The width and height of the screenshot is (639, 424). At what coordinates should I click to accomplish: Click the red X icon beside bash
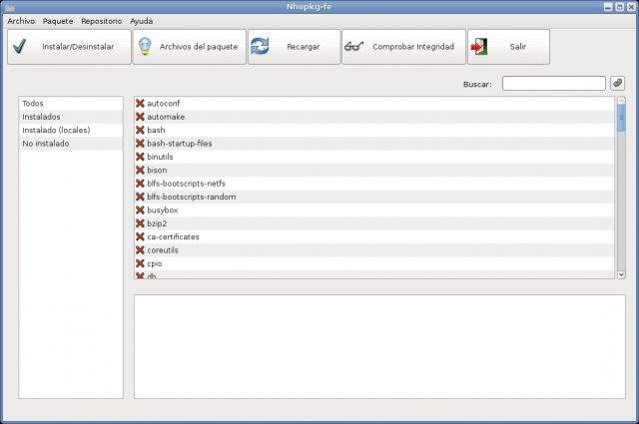[x=140, y=130]
